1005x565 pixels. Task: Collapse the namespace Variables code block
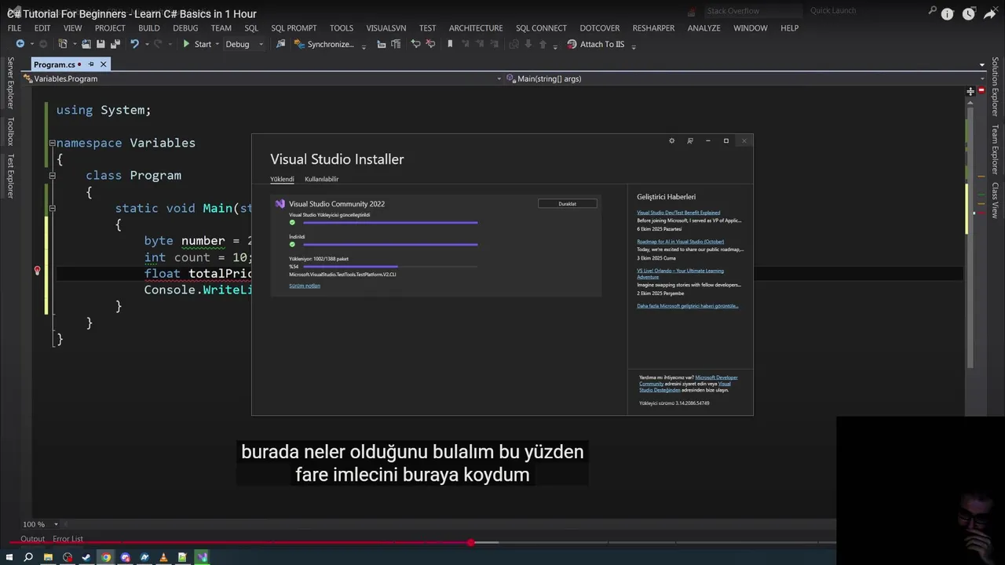coord(52,143)
